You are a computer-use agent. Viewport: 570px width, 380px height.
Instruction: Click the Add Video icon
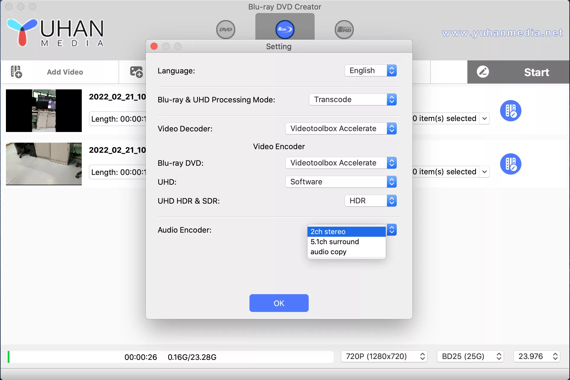[16, 72]
